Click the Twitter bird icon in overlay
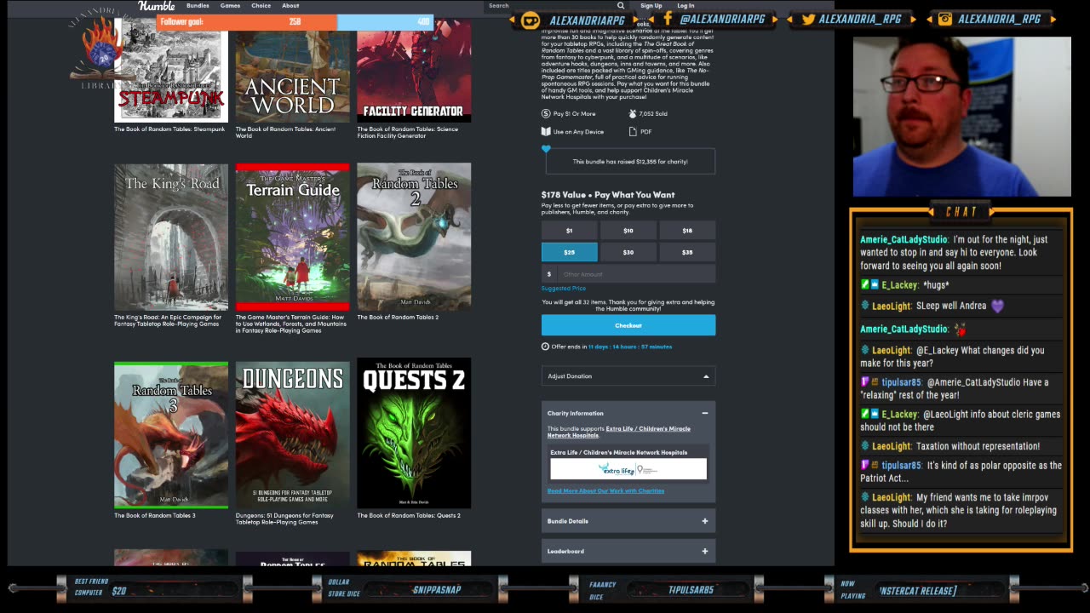This screenshot has height=613, width=1090. pos(808,19)
